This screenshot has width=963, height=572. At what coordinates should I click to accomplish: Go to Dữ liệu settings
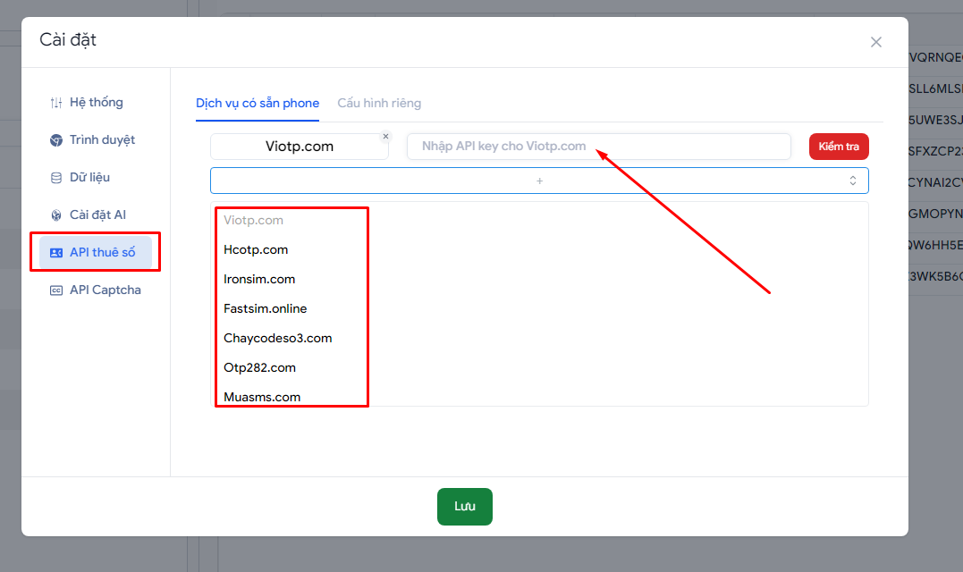click(x=95, y=177)
